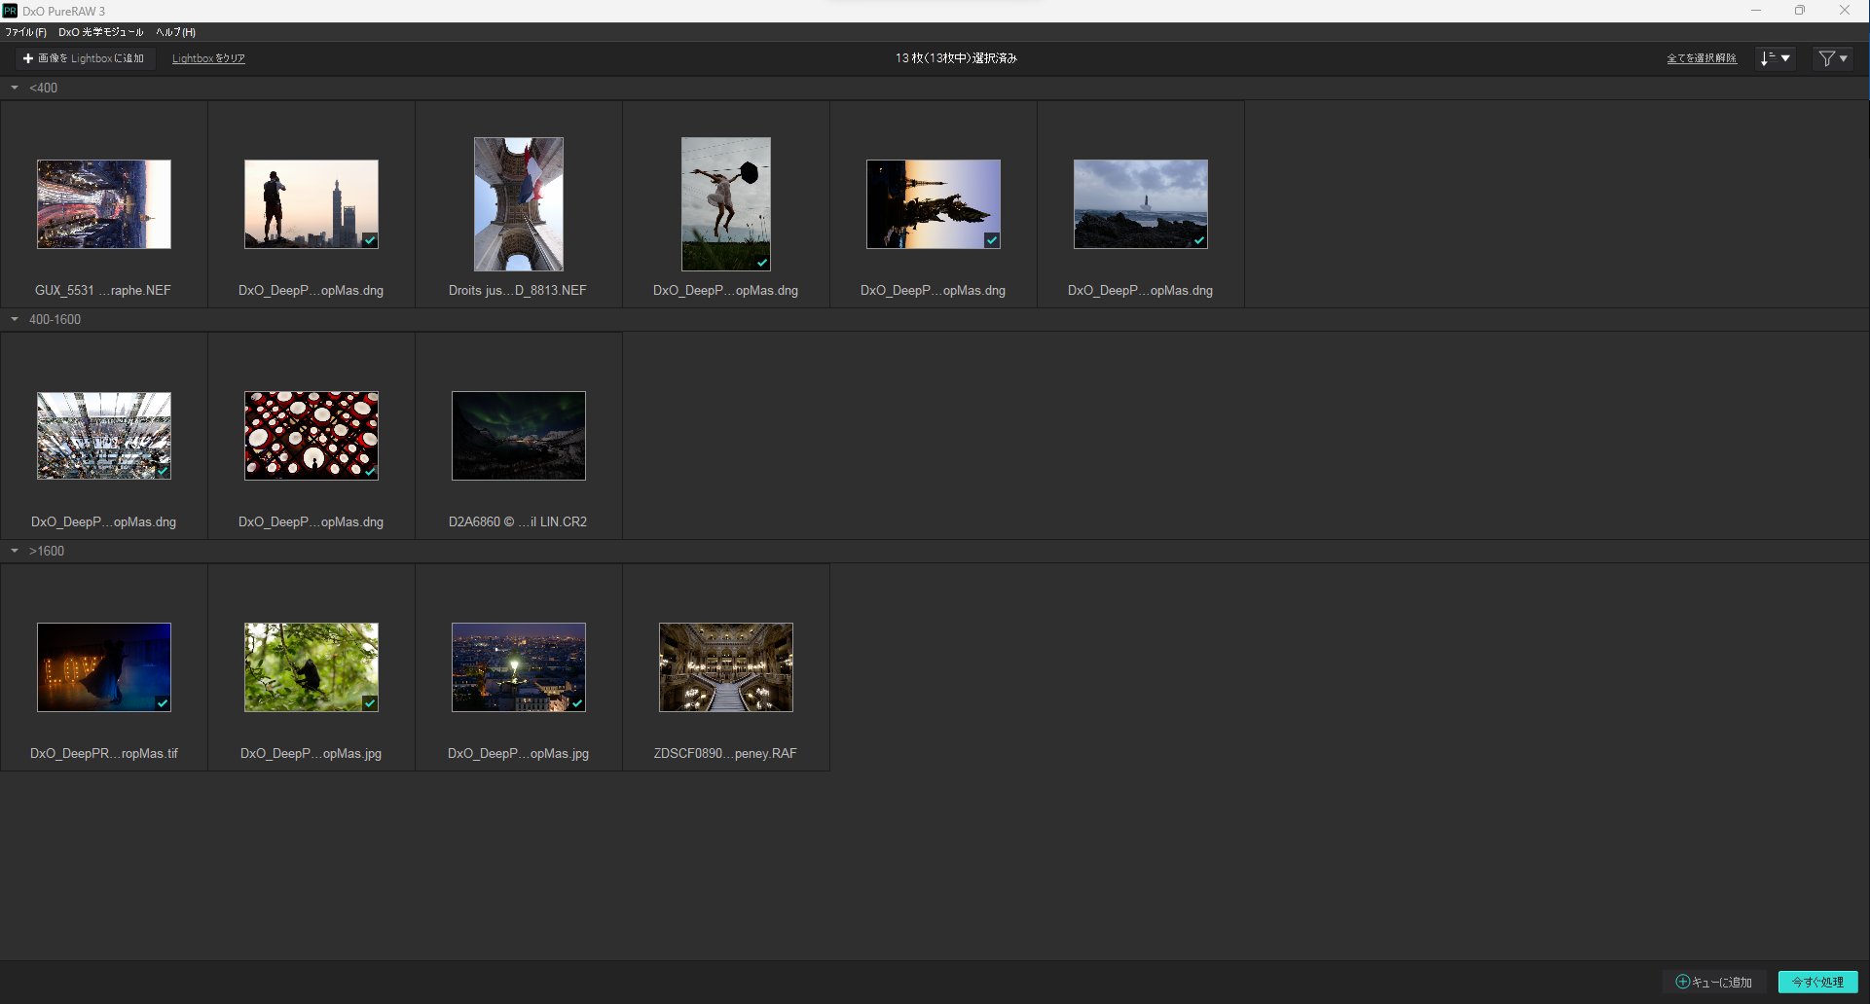Click the checkmark badge on the skyscraper silhouette photo
This screenshot has height=1004, width=1870.
coord(370,240)
